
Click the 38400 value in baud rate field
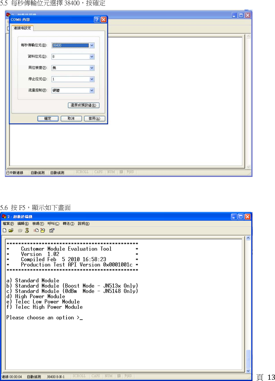57,45
